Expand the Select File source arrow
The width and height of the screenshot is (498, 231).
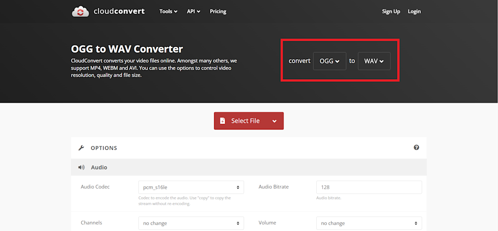(274, 121)
